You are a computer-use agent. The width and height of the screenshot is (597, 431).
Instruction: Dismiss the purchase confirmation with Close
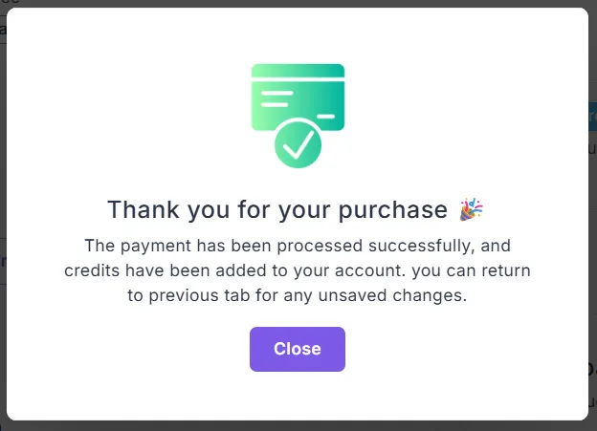(298, 349)
